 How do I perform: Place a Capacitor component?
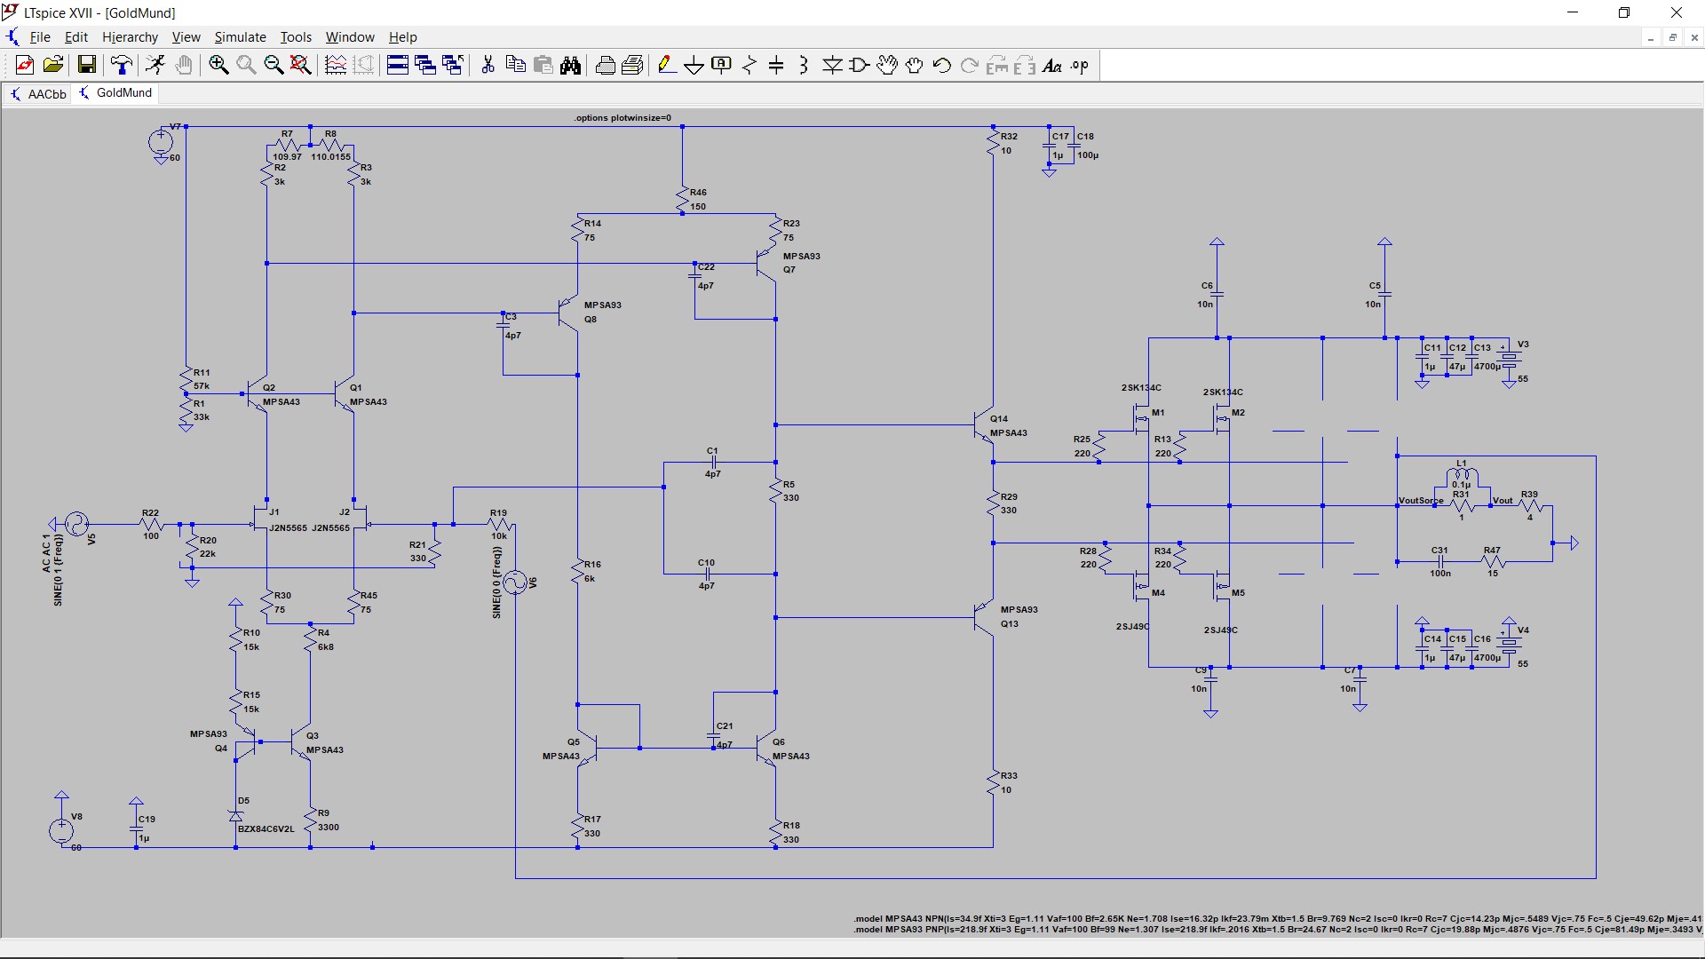(776, 65)
